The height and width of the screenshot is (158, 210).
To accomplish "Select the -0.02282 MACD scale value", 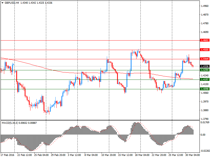I will point(205,151).
